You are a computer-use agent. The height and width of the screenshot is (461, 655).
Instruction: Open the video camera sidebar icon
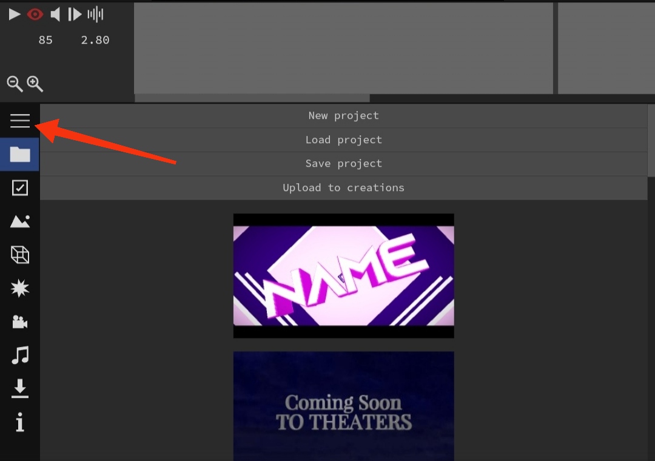19,322
